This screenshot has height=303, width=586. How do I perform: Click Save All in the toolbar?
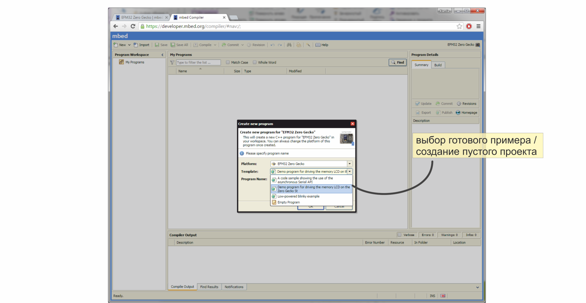pyautogui.click(x=179, y=45)
